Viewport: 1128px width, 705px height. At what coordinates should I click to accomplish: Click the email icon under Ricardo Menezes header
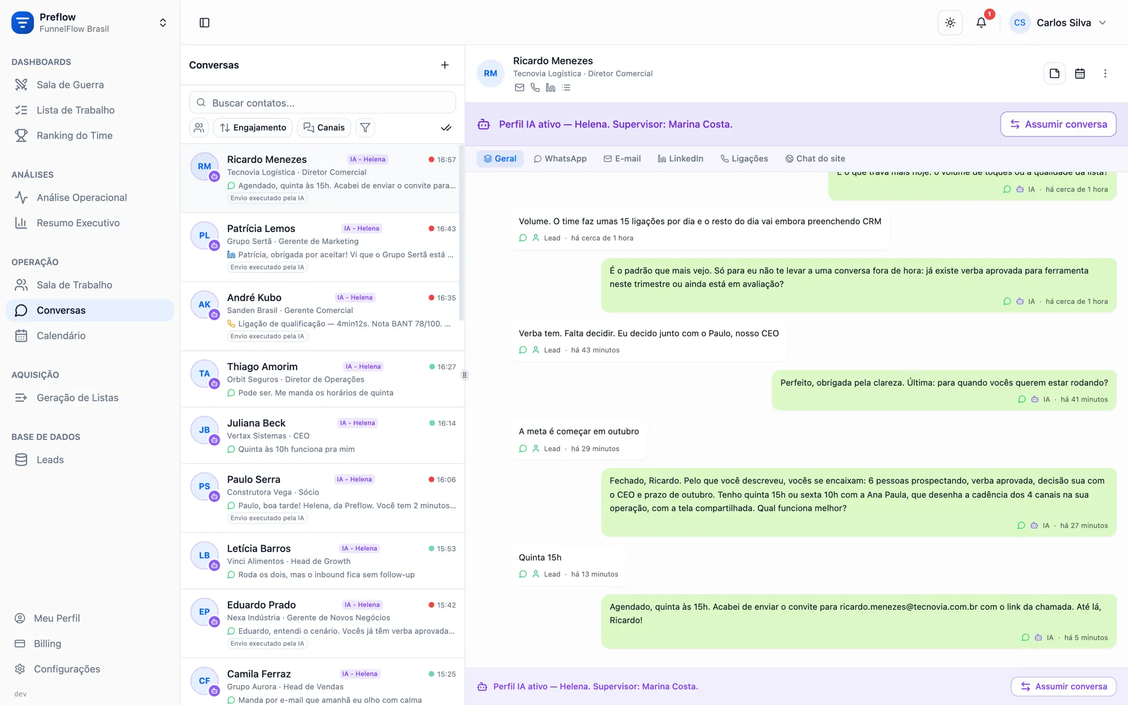point(519,87)
